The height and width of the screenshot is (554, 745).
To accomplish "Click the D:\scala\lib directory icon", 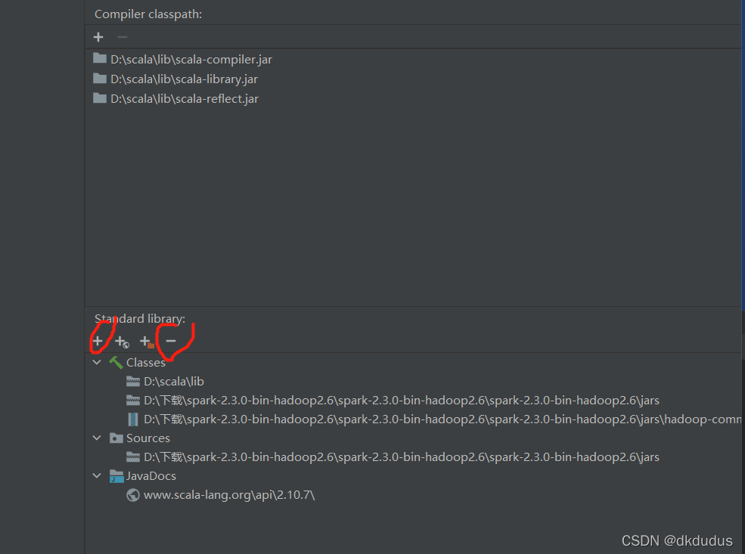I will pos(133,381).
